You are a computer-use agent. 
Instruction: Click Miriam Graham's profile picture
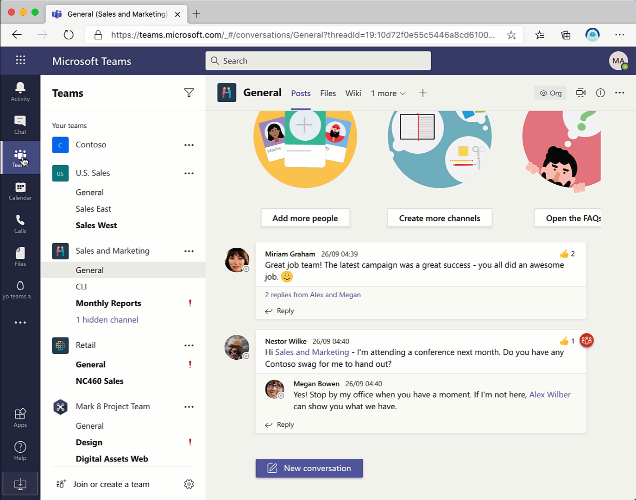(237, 260)
